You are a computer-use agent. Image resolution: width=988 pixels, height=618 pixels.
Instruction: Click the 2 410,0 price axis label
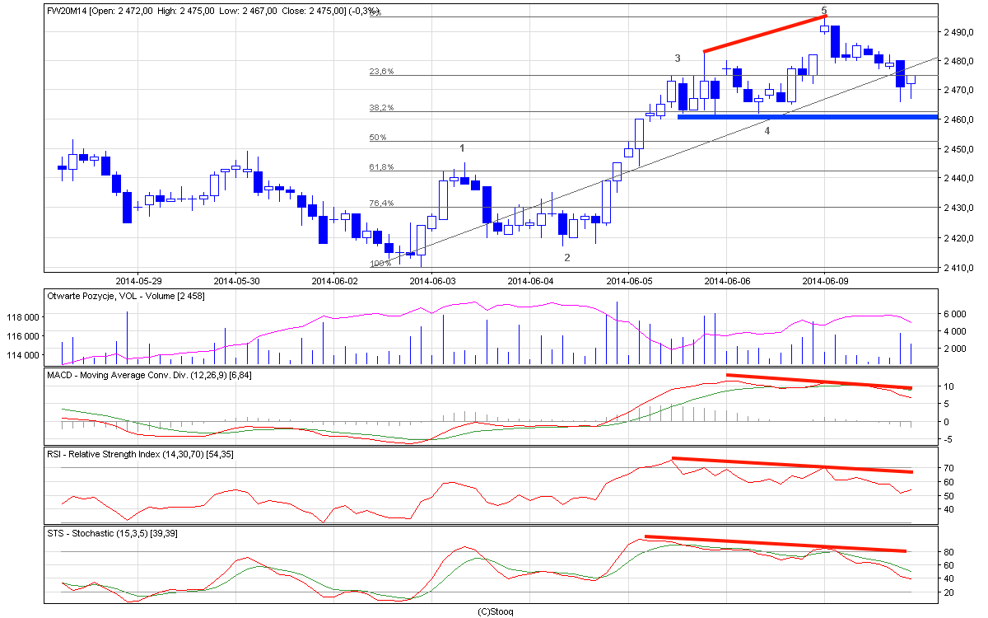(x=958, y=267)
